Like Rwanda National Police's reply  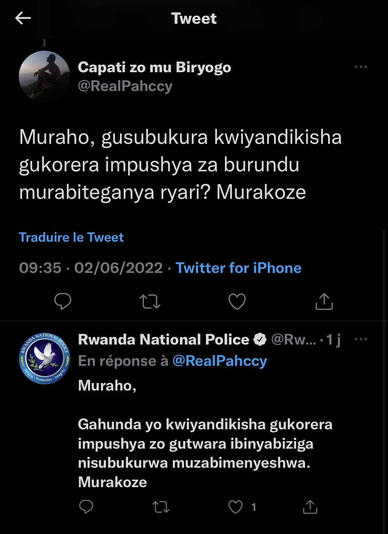tap(236, 507)
